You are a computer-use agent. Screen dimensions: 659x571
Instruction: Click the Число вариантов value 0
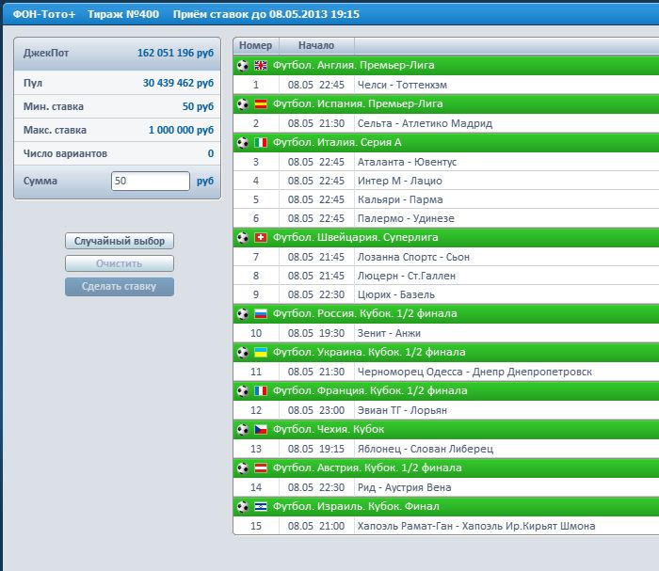[x=211, y=153]
